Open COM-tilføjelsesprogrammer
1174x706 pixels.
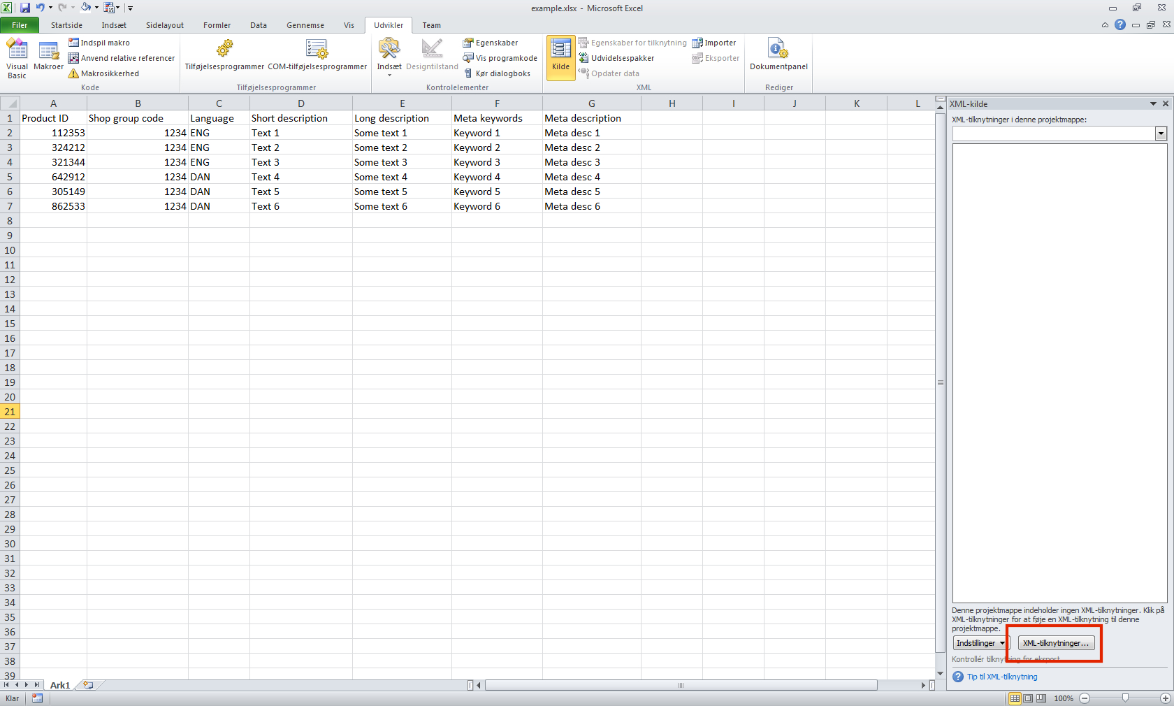click(317, 55)
